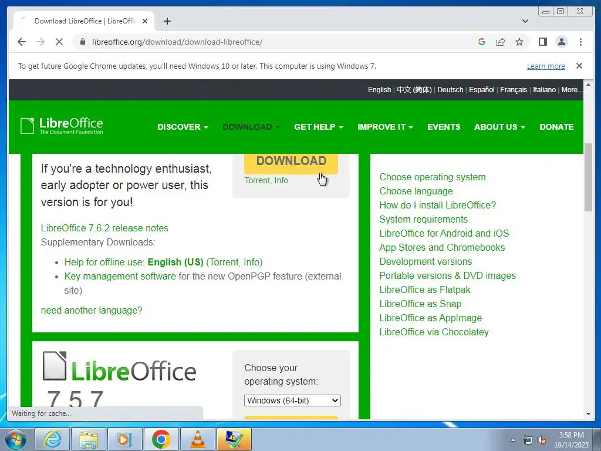The image size is (601, 451).
Task: Bookmark this page with the star
Action: (519, 42)
